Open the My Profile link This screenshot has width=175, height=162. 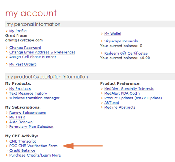point(18,31)
